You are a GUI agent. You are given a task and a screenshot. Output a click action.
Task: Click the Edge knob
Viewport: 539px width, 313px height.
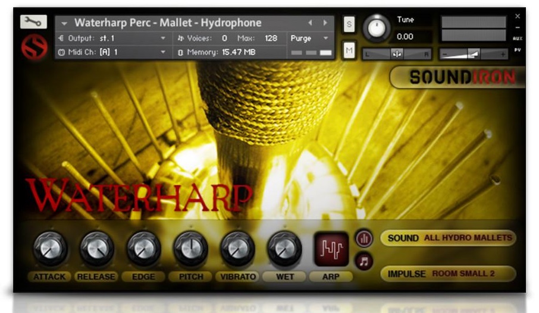point(144,248)
